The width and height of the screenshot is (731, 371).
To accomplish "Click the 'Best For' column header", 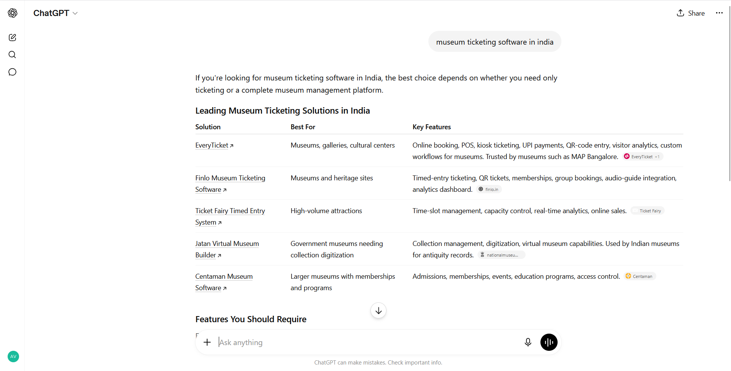I will tap(303, 127).
